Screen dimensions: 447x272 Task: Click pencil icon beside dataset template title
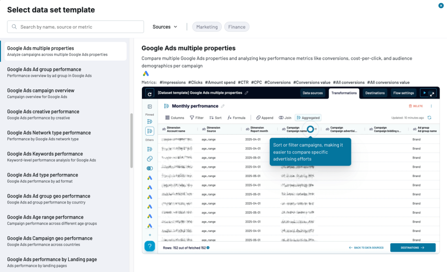click(x=246, y=93)
